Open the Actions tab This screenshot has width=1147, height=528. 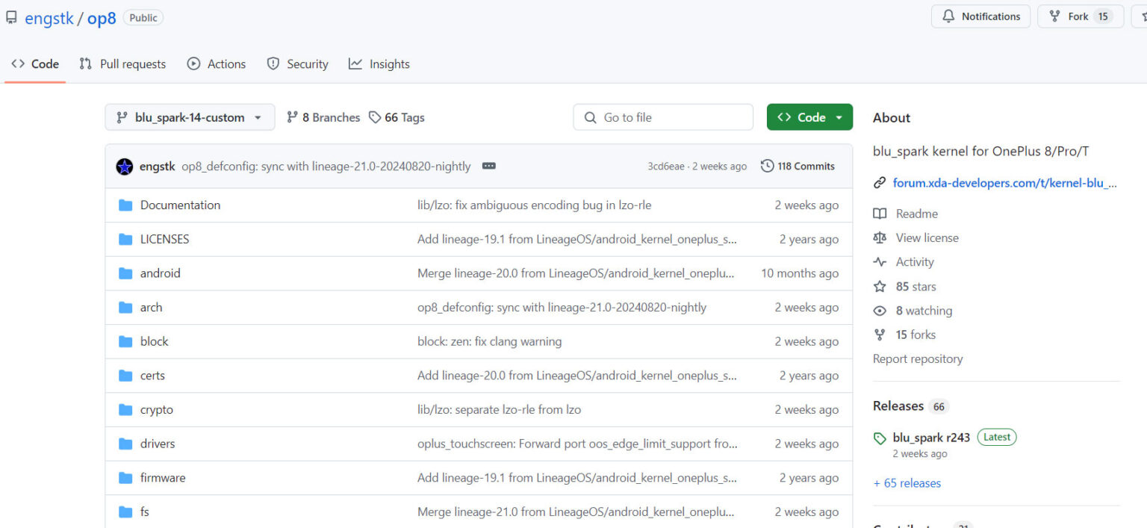217,64
